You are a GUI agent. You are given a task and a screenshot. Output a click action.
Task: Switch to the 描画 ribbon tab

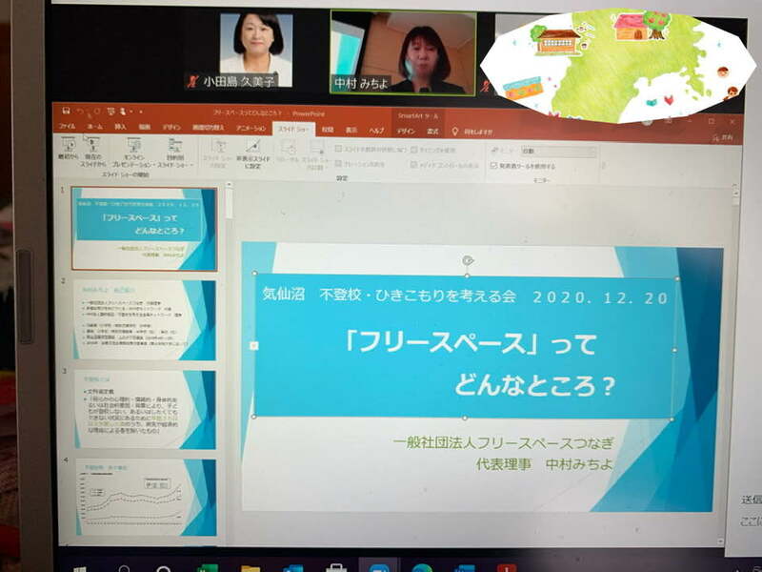(x=145, y=127)
